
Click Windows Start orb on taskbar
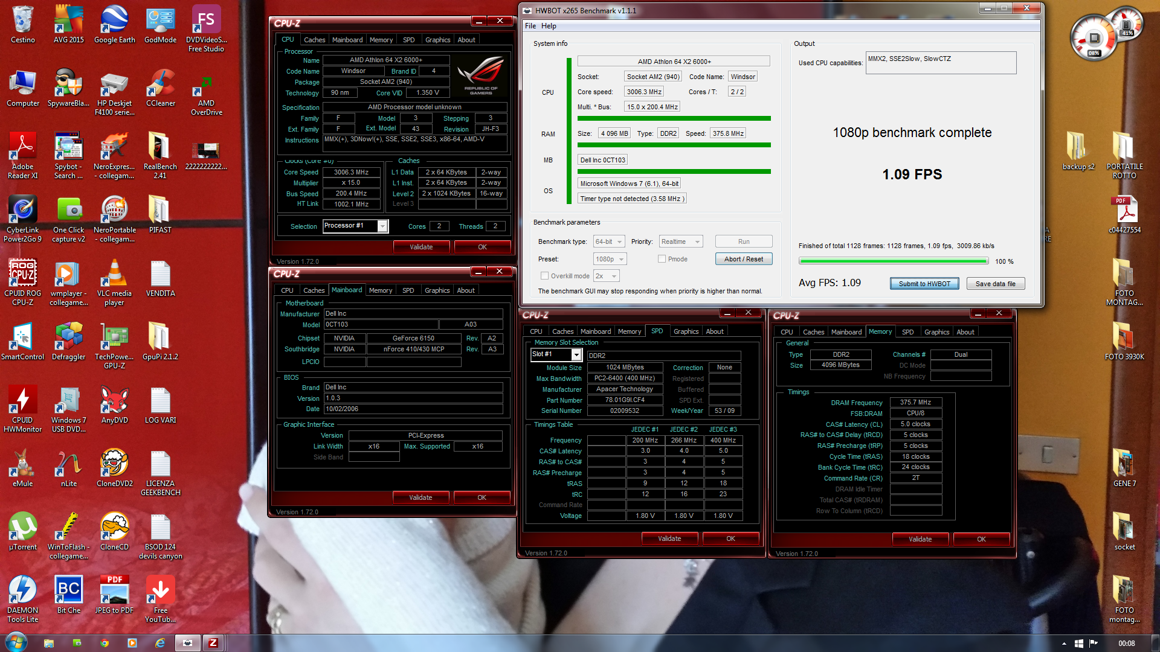[16, 643]
